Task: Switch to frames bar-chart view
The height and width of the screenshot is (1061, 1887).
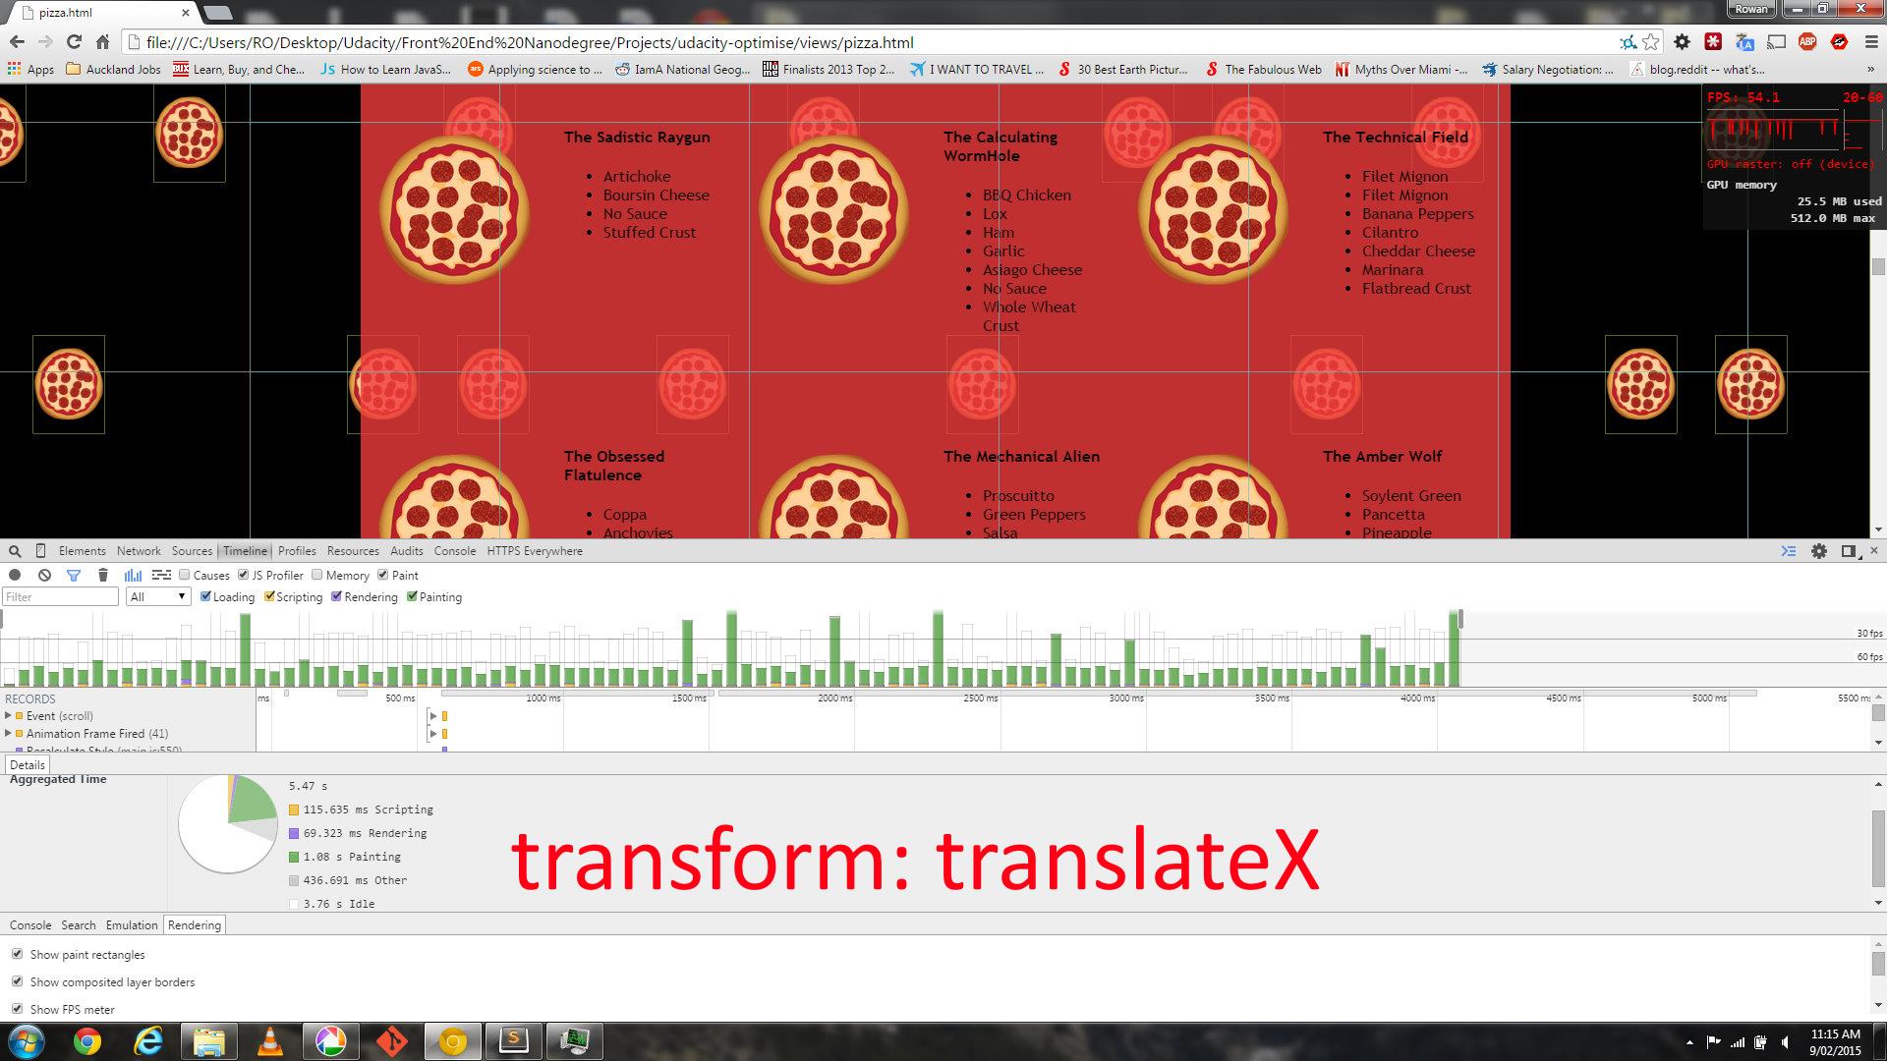Action: click(133, 575)
